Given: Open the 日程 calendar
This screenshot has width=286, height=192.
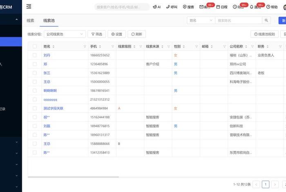Looking at the screenshot, I should [222, 7].
